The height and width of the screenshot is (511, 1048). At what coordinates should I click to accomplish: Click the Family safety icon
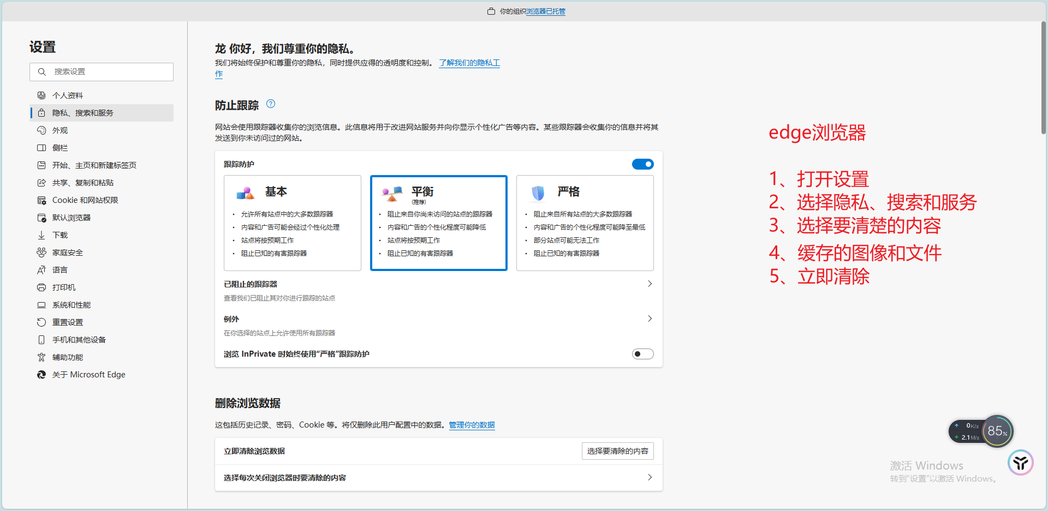click(41, 253)
